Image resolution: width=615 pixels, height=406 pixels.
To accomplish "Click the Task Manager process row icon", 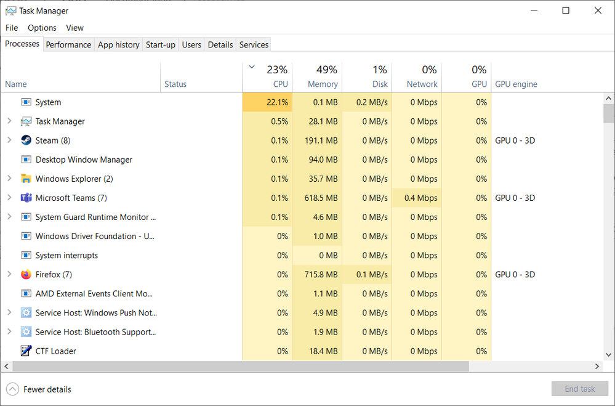I will pos(26,121).
